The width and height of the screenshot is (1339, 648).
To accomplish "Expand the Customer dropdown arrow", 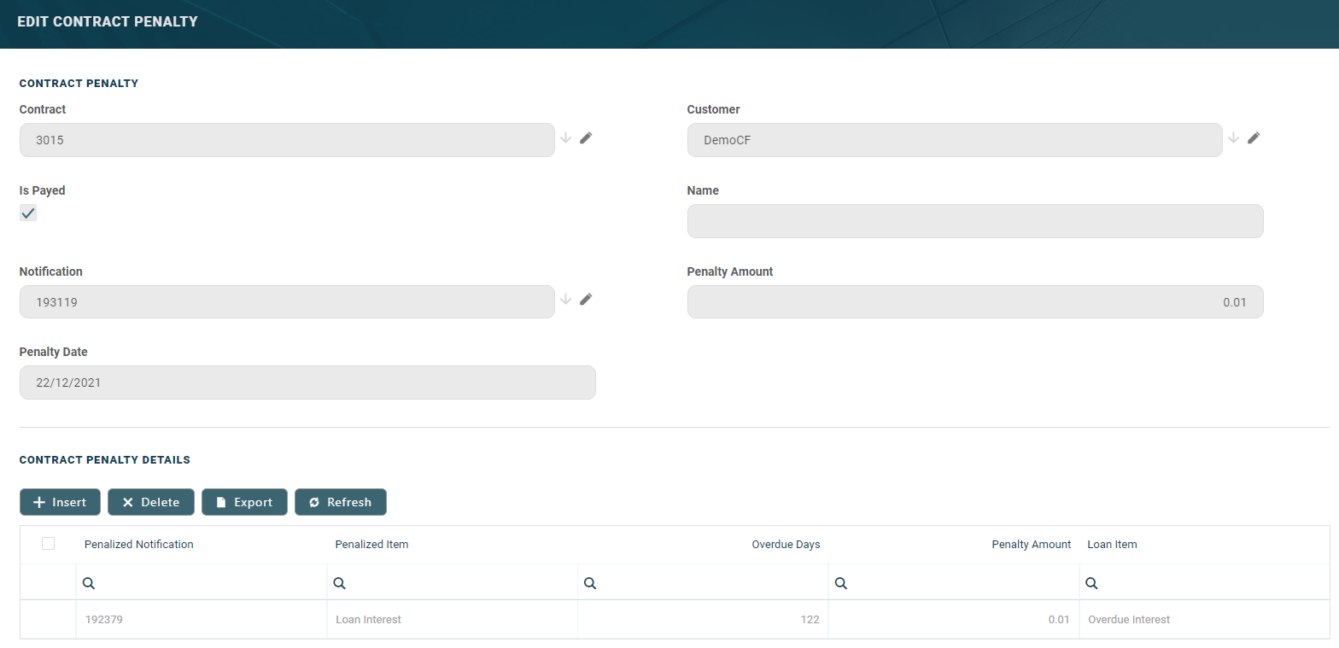I will (1233, 137).
